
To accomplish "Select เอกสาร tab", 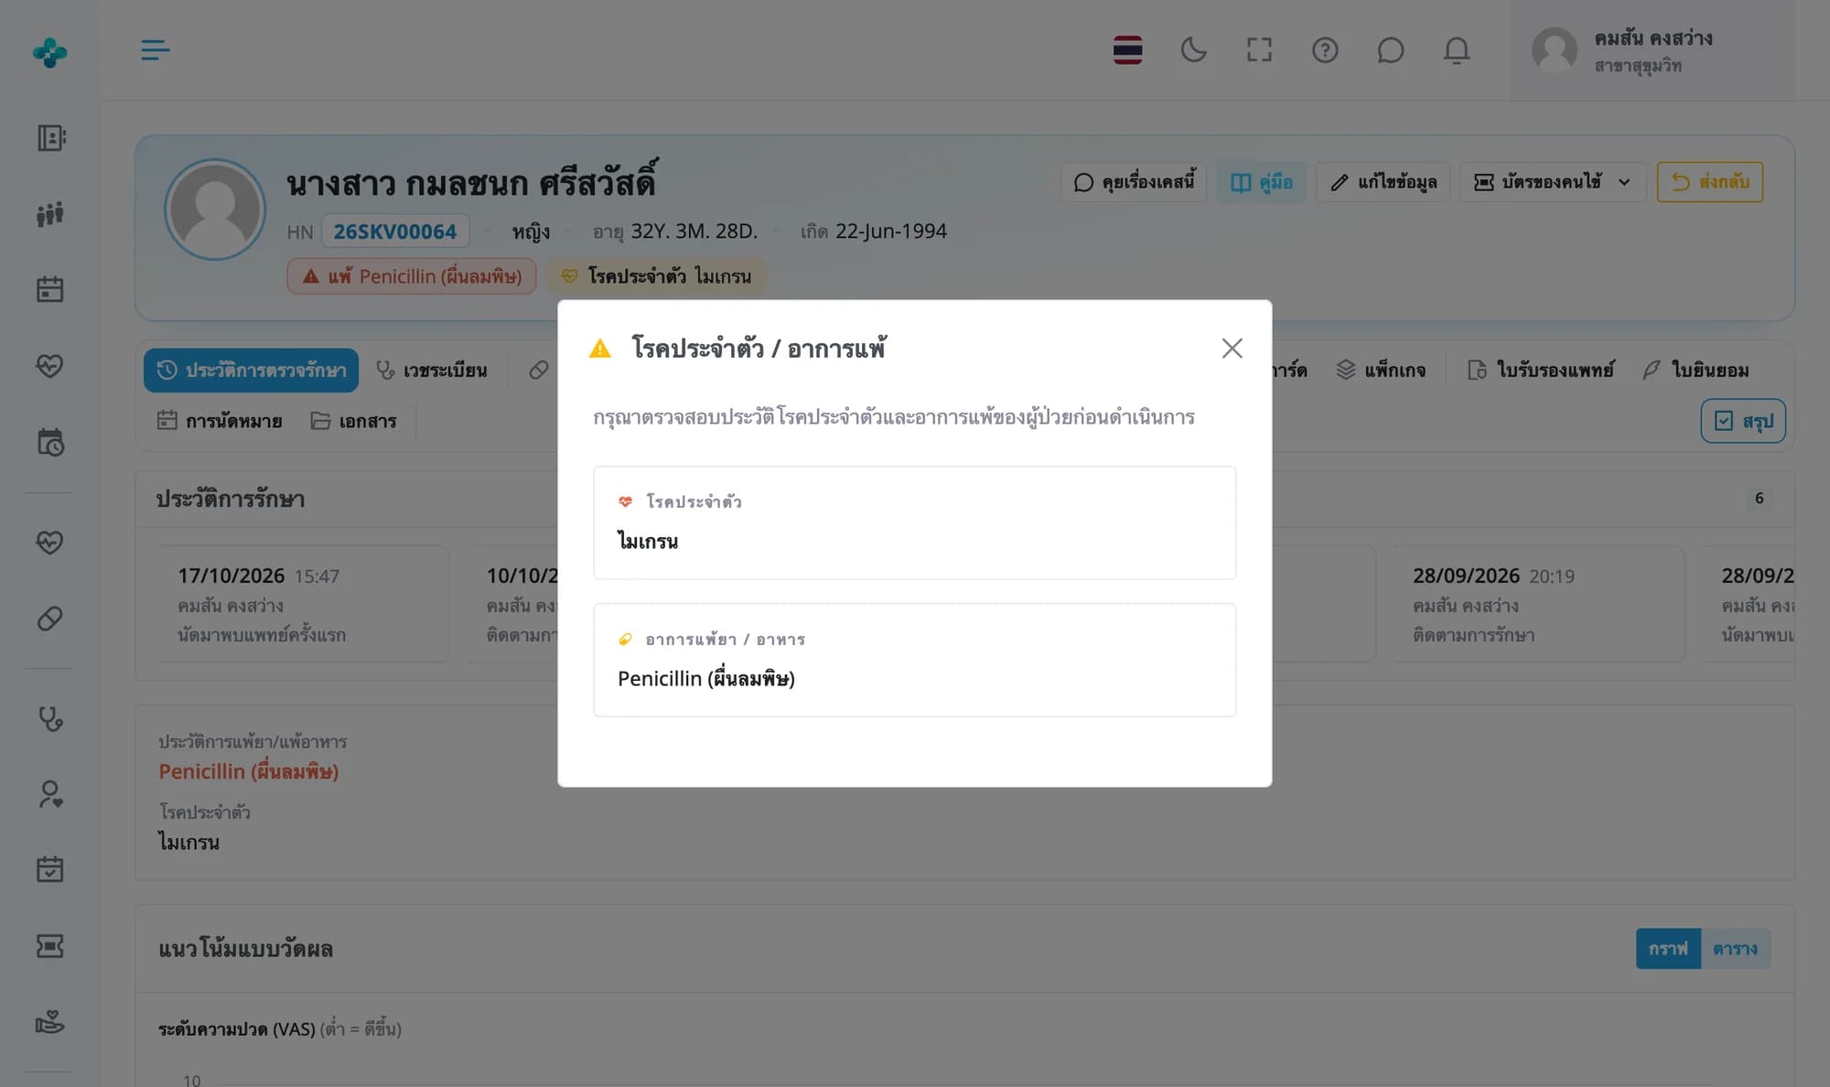I will click(354, 421).
